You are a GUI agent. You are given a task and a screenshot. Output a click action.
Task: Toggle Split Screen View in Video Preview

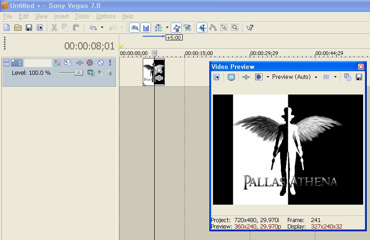[258, 77]
